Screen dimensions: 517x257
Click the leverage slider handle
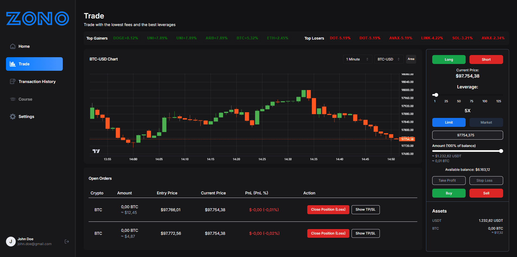pos(436,95)
